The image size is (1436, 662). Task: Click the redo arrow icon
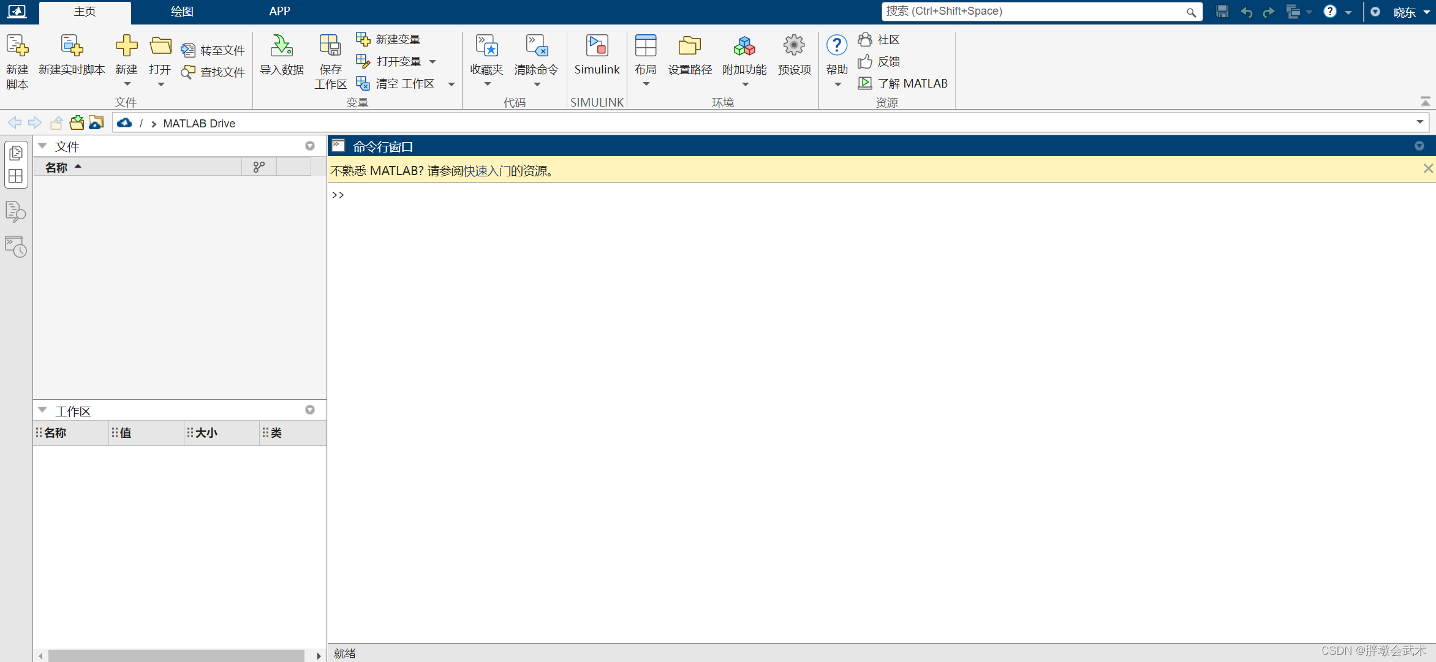tap(1269, 12)
